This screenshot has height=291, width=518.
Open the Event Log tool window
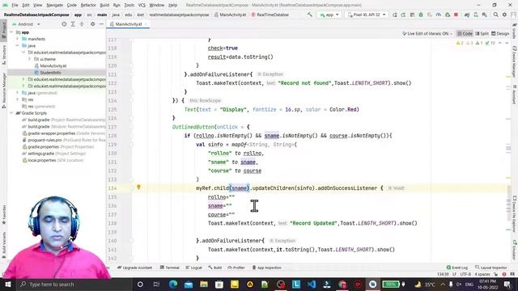pyautogui.click(x=457, y=268)
